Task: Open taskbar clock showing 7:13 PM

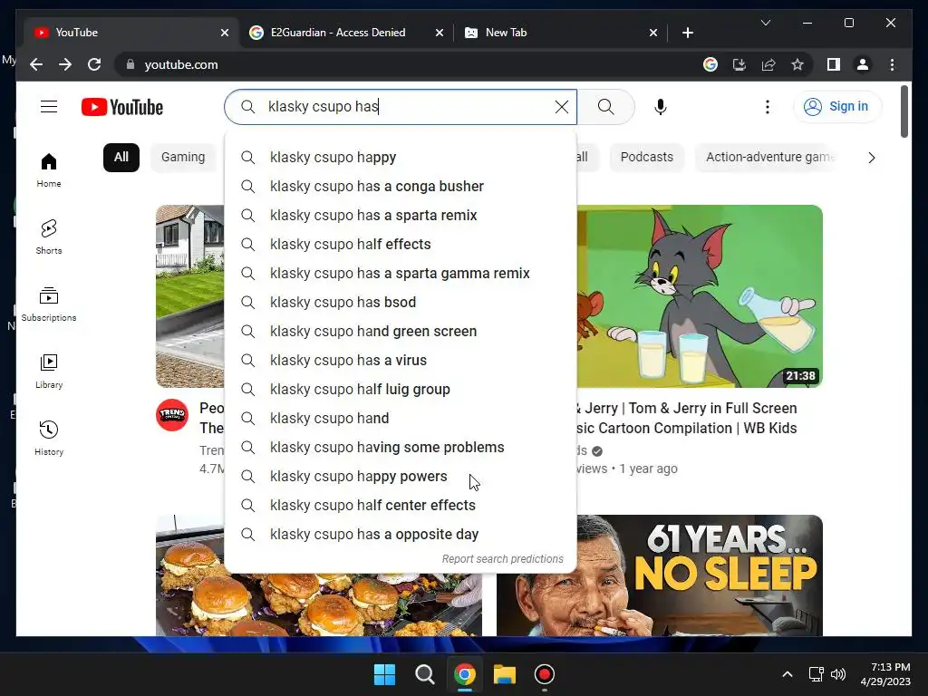Action: click(x=885, y=674)
